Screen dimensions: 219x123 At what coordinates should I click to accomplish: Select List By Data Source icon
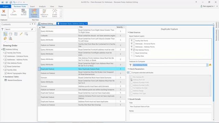[11, 34]
